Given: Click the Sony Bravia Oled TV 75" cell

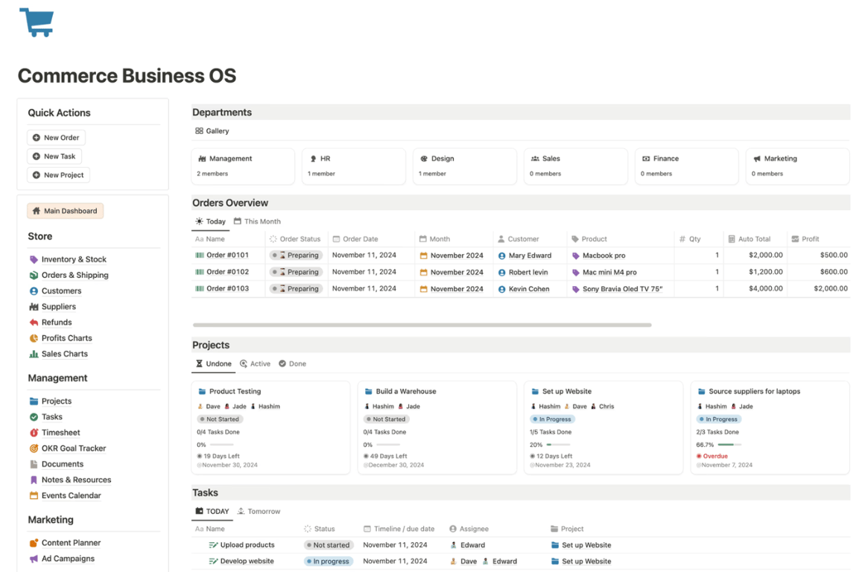Looking at the screenshot, I should 621,288.
